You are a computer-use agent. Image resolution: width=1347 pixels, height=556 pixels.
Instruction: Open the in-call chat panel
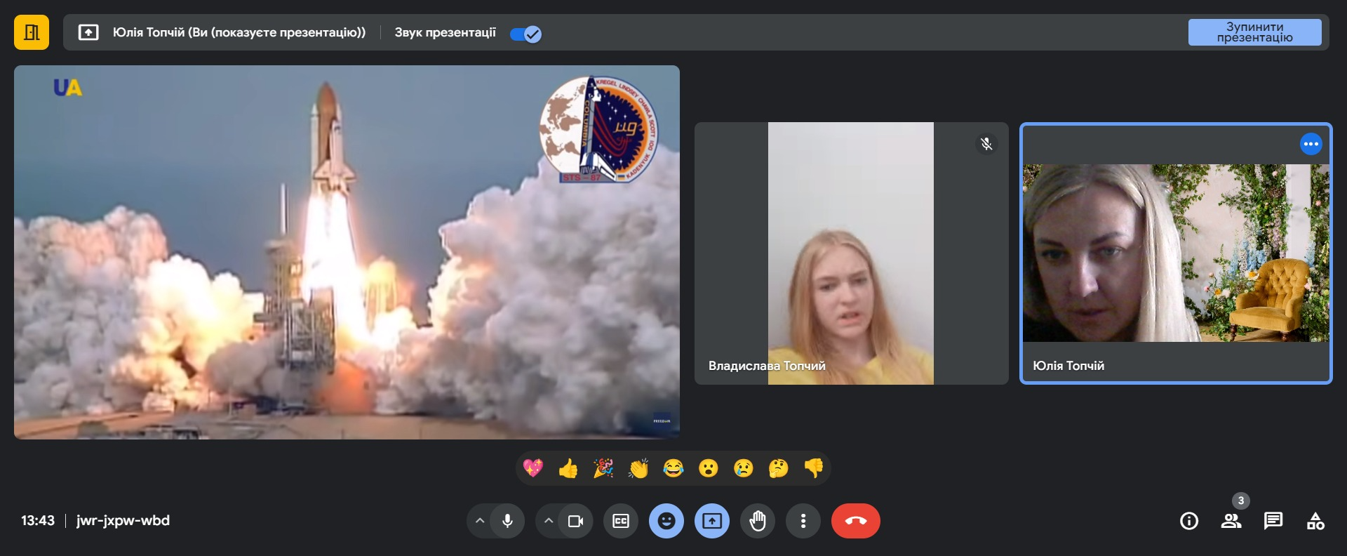tap(1273, 521)
